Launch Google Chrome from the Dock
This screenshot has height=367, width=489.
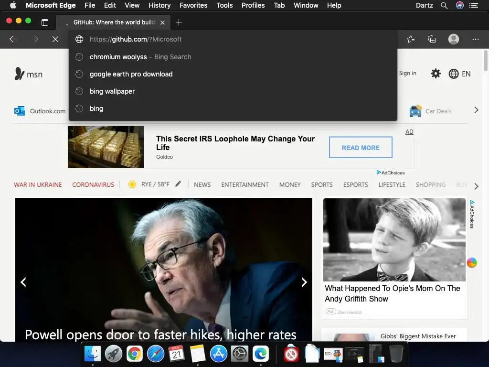click(134, 354)
